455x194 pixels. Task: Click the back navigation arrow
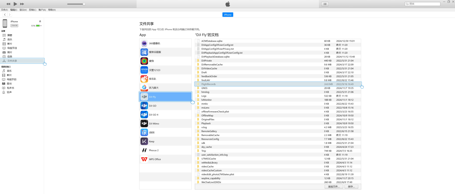[x=5, y=15]
